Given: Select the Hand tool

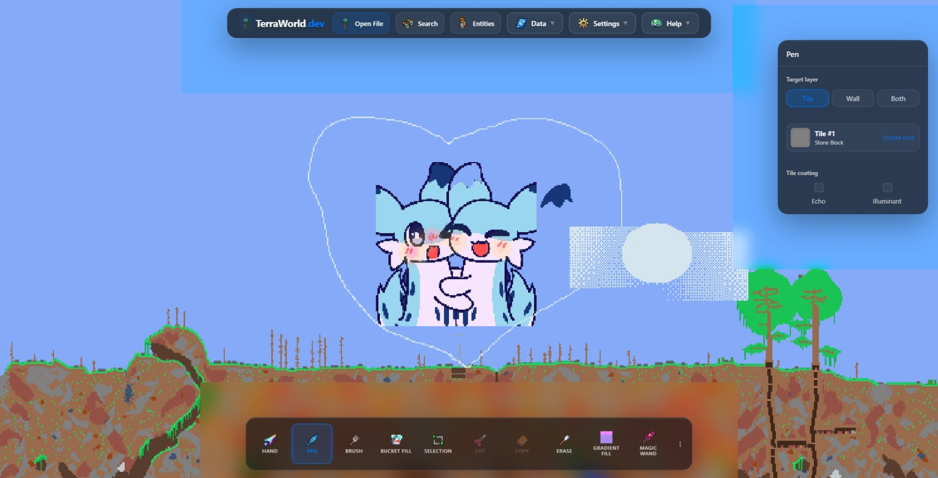Looking at the screenshot, I should [x=270, y=444].
